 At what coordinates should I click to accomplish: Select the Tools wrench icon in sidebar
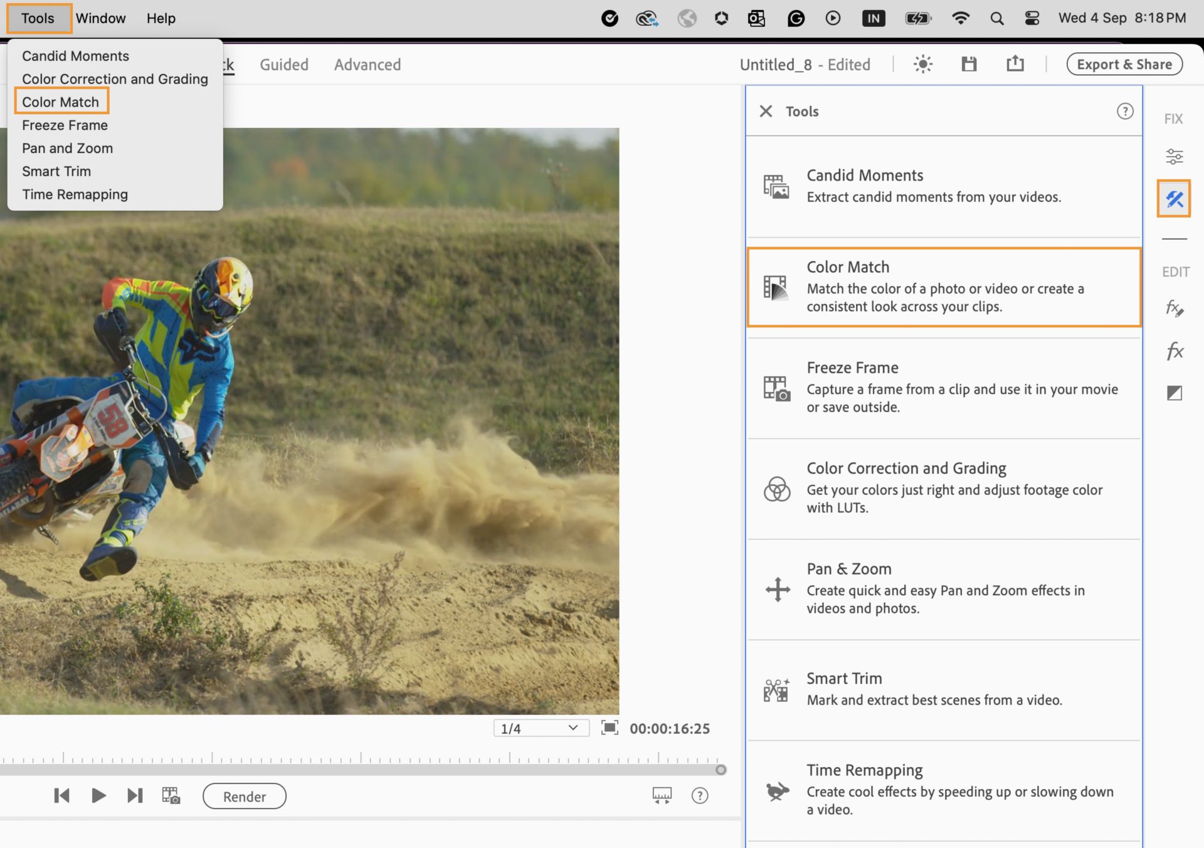coord(1174,199)
